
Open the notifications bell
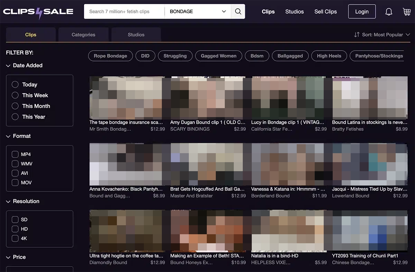tap(389, 11)
